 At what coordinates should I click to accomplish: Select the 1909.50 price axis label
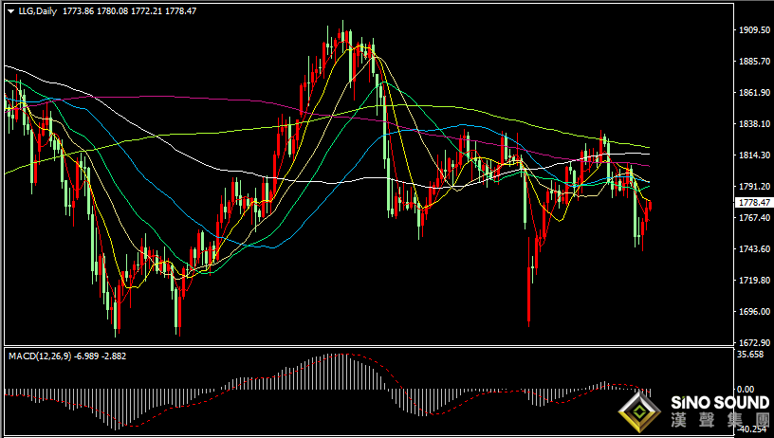tap(754, 30)
